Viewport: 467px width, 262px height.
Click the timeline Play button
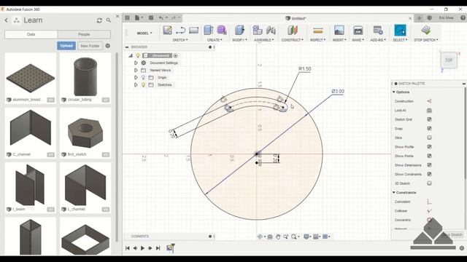[142, 248]
